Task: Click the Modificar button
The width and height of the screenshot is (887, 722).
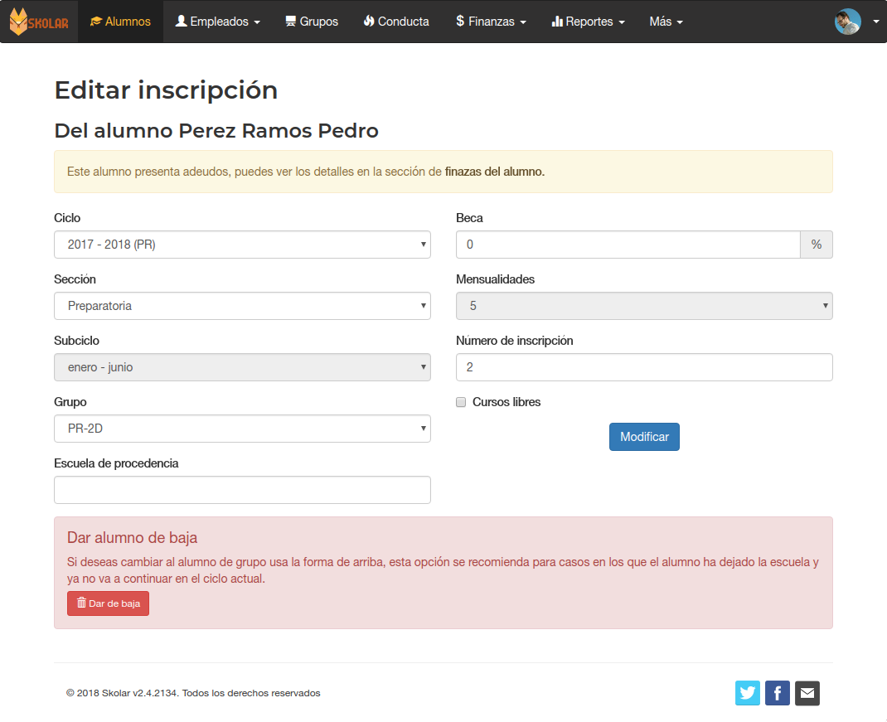Action: point(644,437)
